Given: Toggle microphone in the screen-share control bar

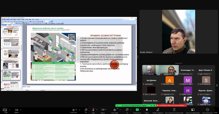Looking at the screenshot, I should (93, 109).
